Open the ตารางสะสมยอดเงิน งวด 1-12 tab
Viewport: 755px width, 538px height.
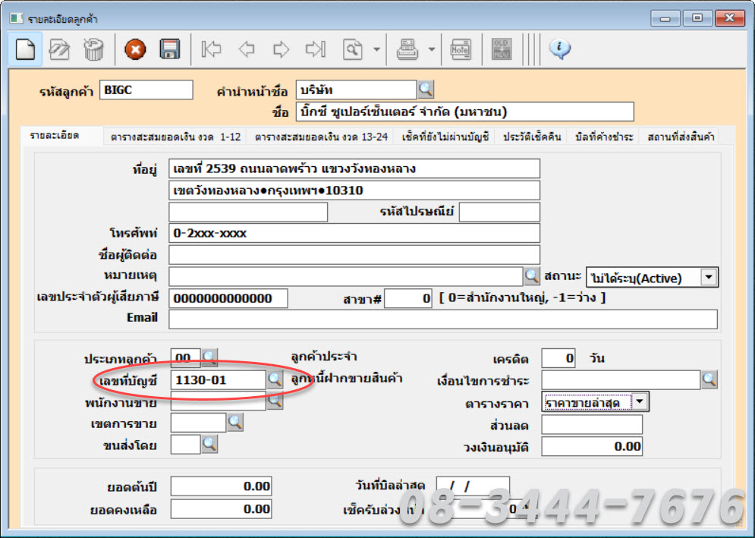175,137
